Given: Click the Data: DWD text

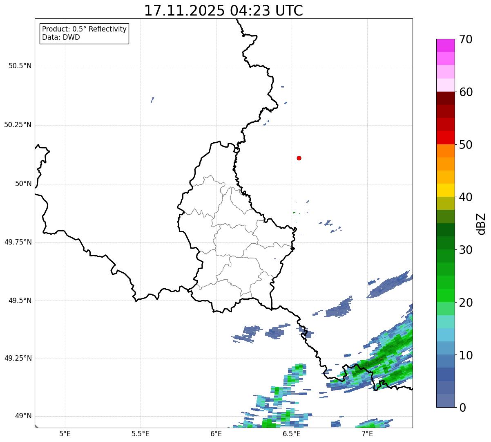Looking at the screenshot, I should [61, 37].
